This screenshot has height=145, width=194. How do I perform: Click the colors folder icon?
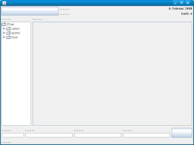click(x=8, y=29)
